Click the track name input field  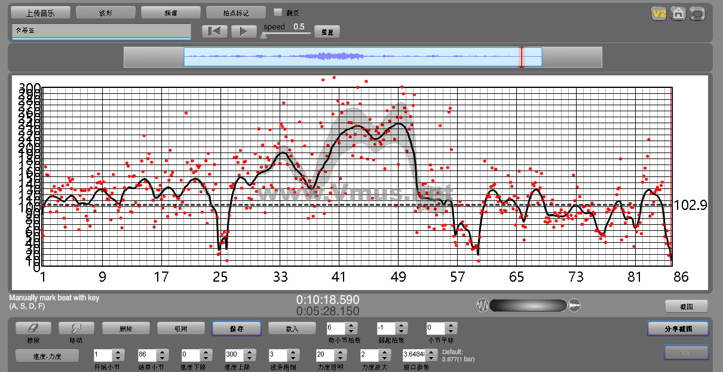101,31
